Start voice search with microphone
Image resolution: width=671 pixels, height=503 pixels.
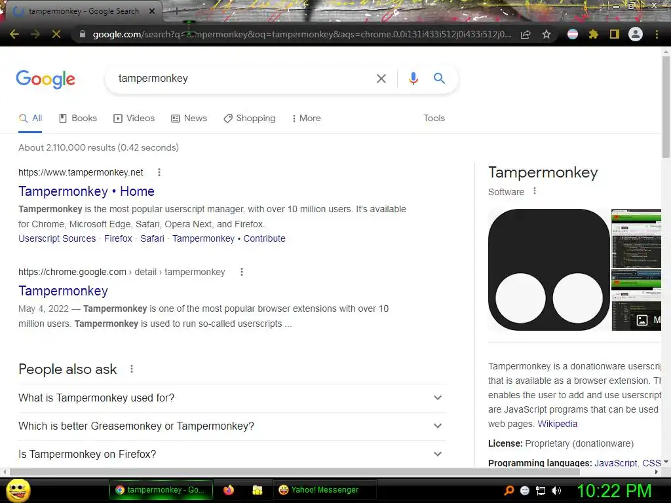click(x=413, y=79)
